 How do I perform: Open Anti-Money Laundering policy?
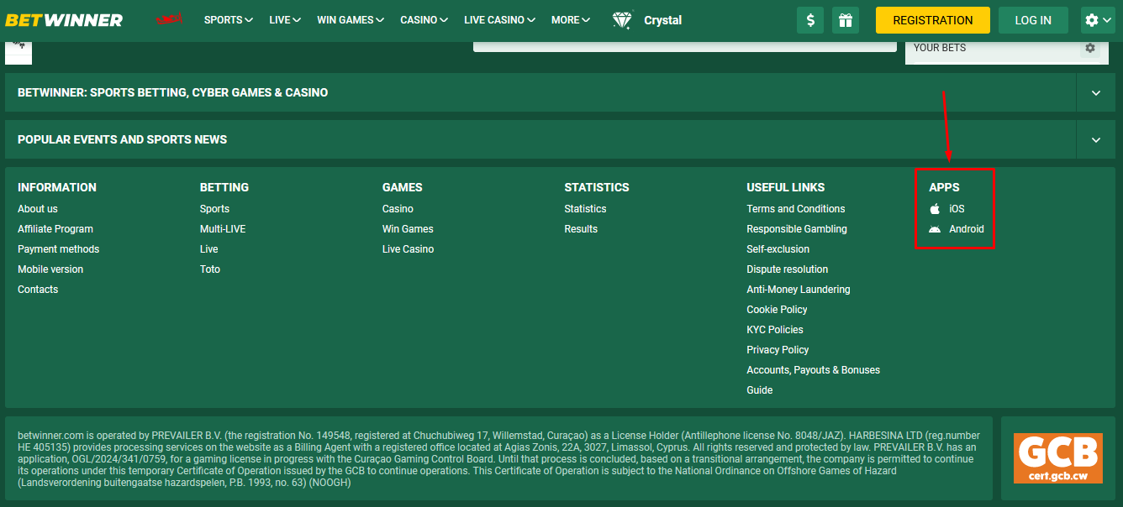(x=799, y=290)
